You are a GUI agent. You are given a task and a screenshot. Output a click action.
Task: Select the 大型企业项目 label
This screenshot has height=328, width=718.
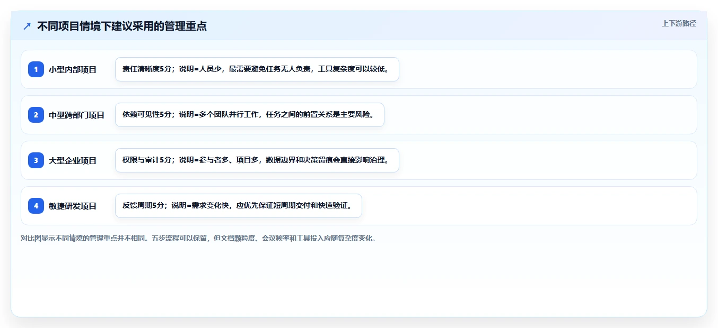(73, 160)
